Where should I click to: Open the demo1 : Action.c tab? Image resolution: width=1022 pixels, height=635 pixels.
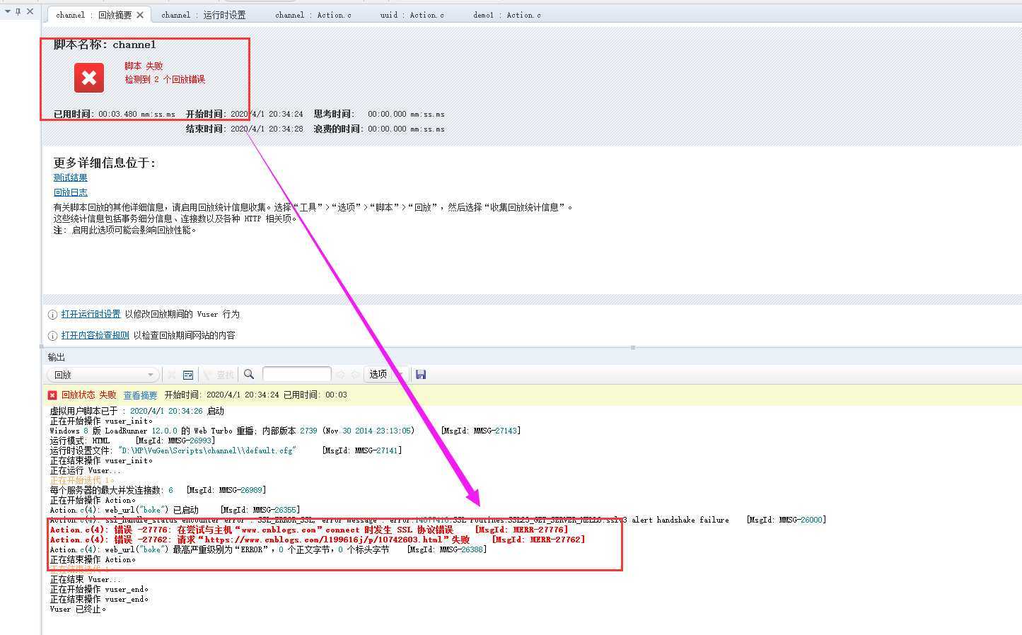(x=507, y=15)
